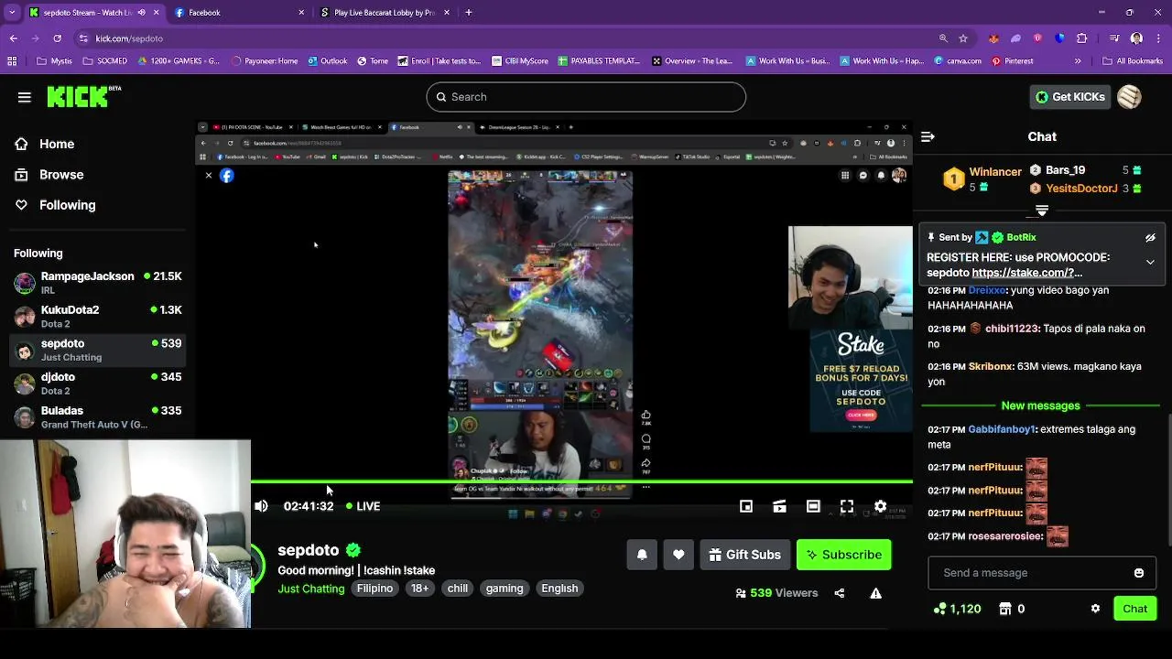The height and width of the screenshot is (659, 1172).
Task: Open tab search dropdown arrow
Action: (x=11, y=13)
